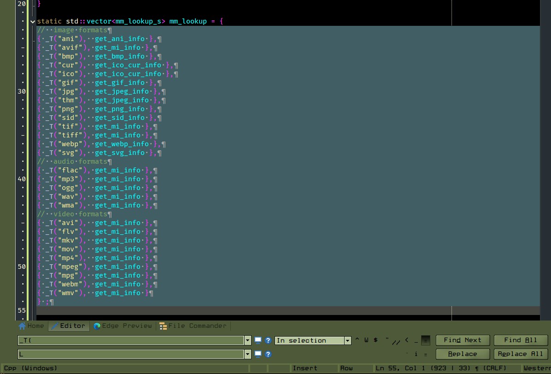Click the "flac" string in the code
551x374 pixels.
tap(70, 170)
